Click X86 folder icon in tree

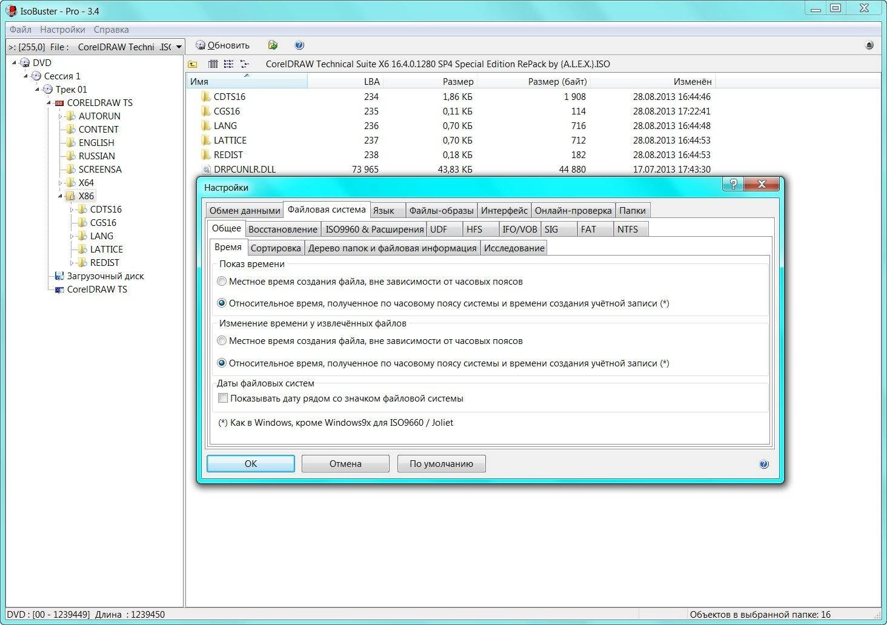[x=71, y=196]
